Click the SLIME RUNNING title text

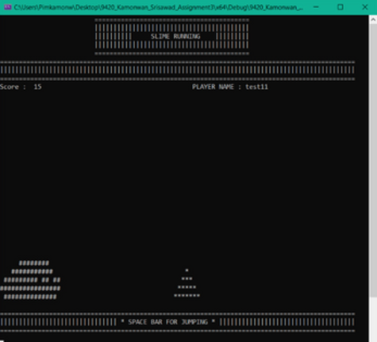[175, 37]
